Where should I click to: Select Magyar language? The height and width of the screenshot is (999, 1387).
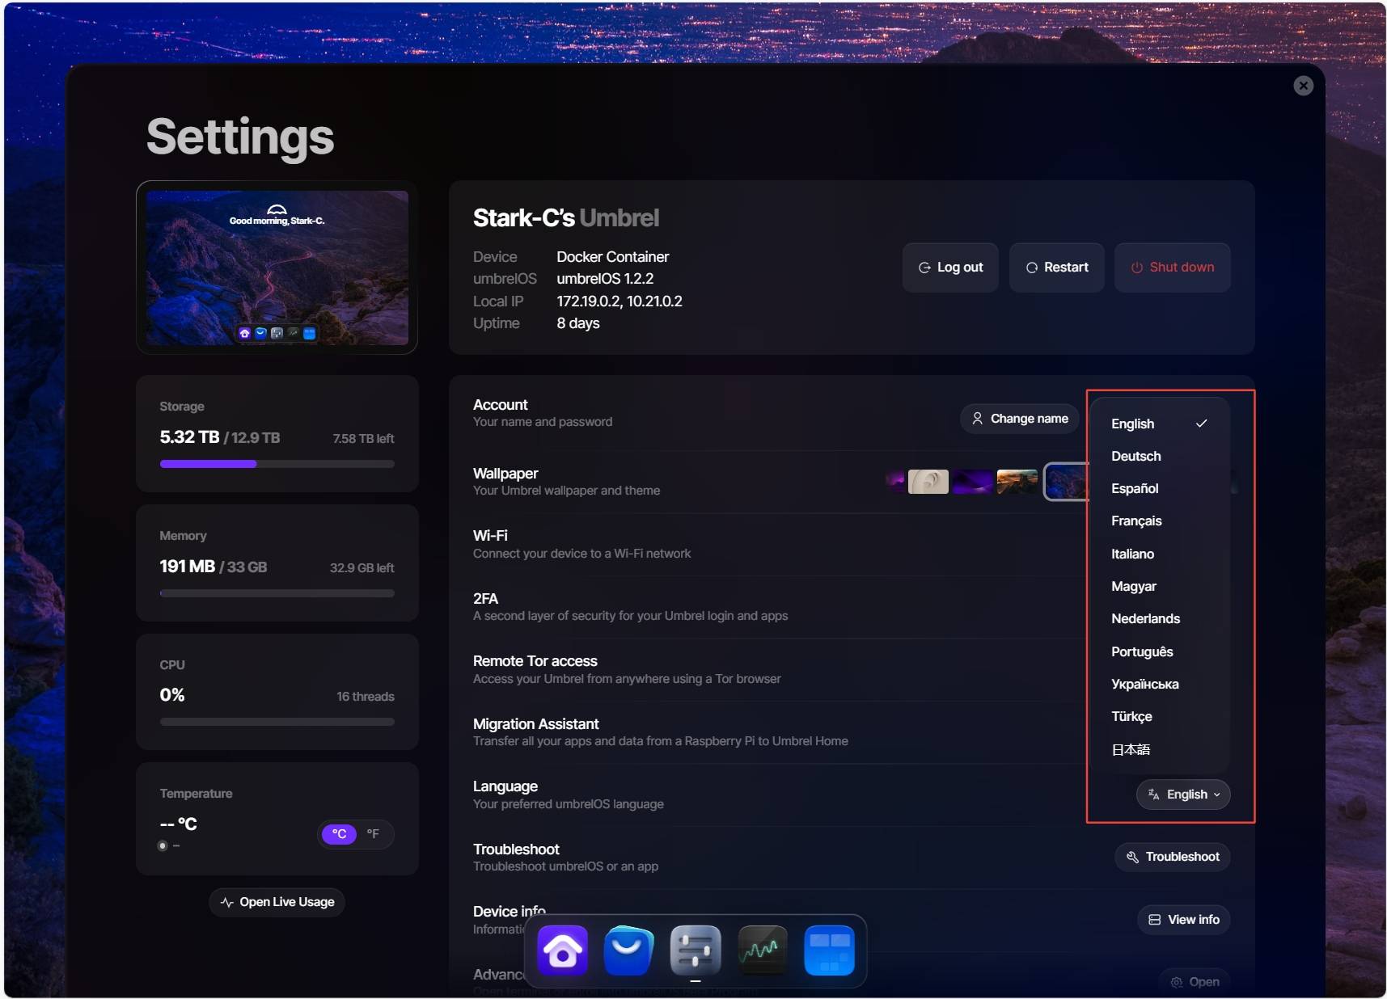[1159, 586]
